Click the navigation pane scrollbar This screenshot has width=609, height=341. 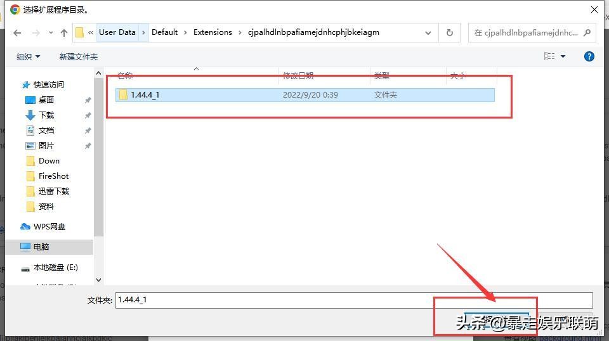(98, 158)
